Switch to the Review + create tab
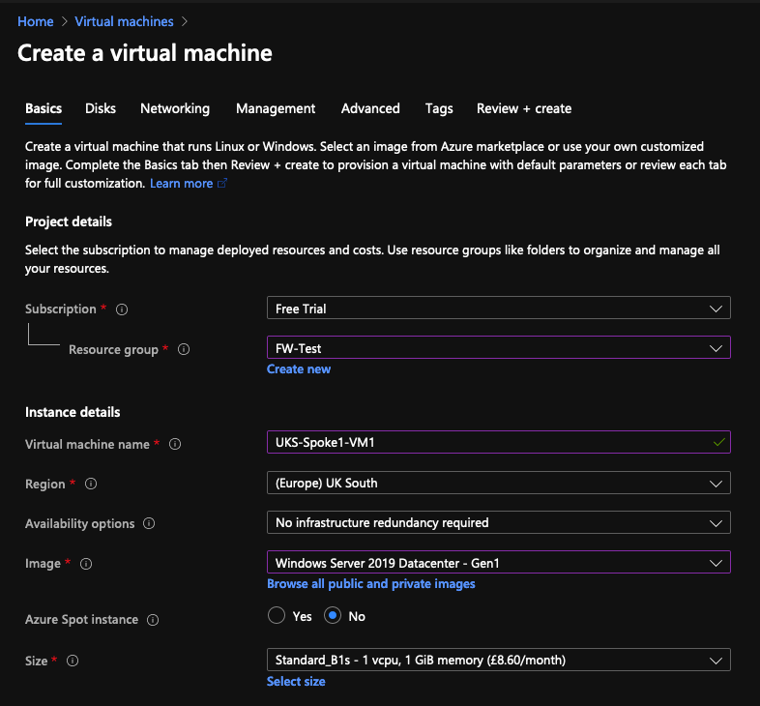Image resolution: width=760 pixels, height=706 pixels. click(524, 108)
